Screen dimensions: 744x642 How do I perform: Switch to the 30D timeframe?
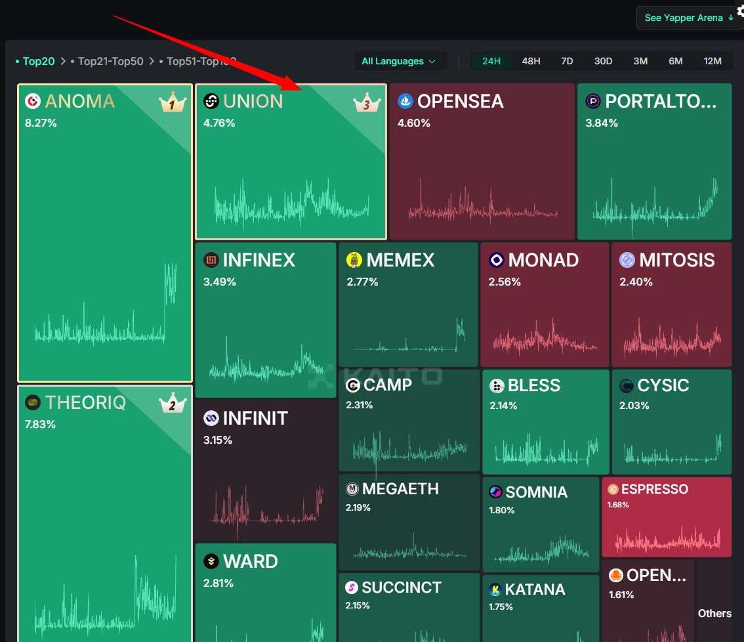603,61
